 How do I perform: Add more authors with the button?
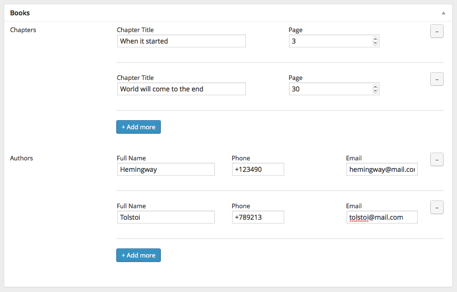click(x=138, y=255)
